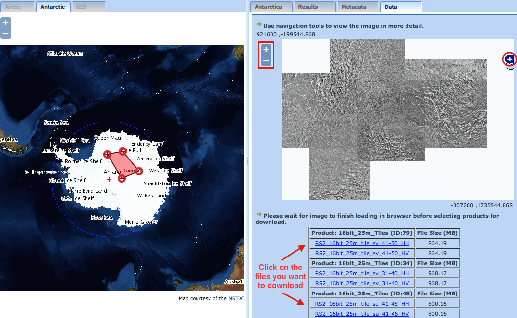Select the highlighted plus zoom tool on image viewer

[266, 49]
